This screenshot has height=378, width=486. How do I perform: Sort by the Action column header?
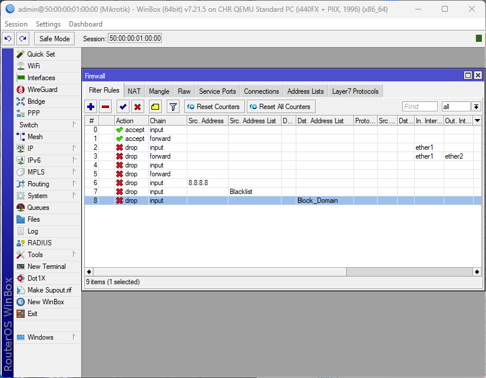131,121
